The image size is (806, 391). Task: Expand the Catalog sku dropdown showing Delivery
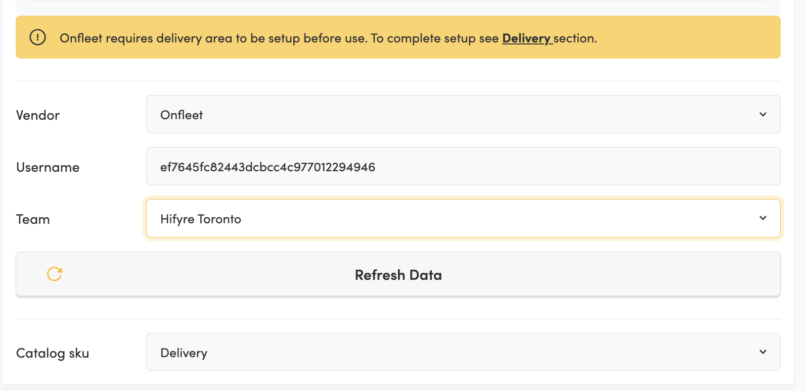pos(463,352)
